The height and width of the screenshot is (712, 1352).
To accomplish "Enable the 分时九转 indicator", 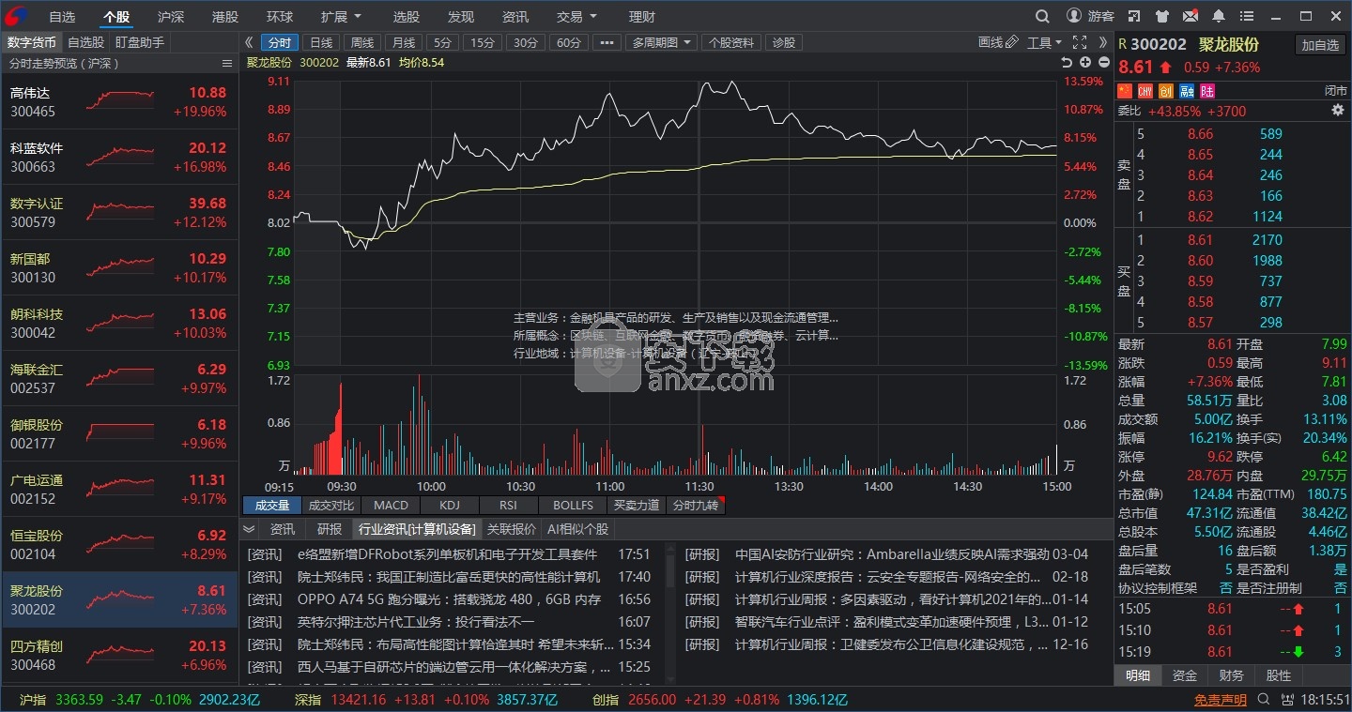I will coord(696,506).
